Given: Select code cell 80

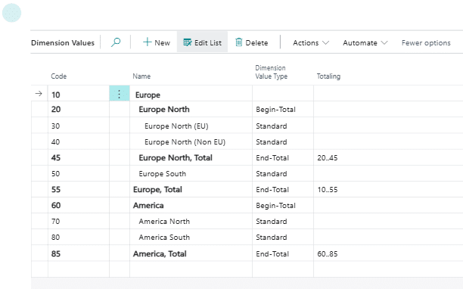Looking at the screenshot, I should click(79, 238).
